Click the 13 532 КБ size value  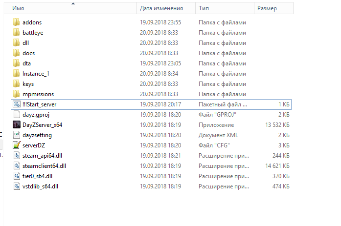277,125
